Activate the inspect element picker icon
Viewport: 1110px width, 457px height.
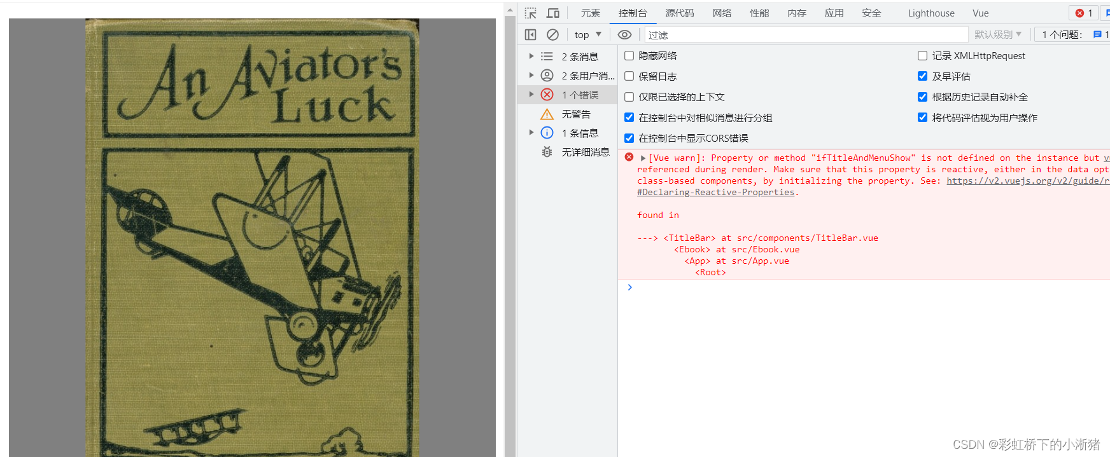tap(531, 13)
